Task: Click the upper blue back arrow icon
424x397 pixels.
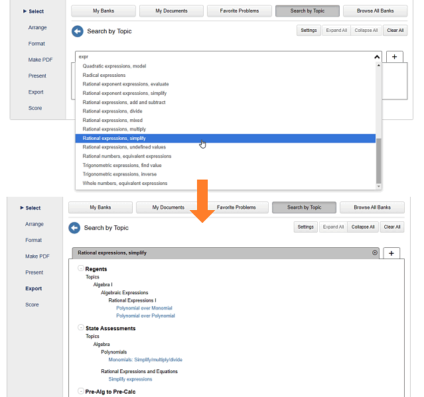Action: pos(78,31)
